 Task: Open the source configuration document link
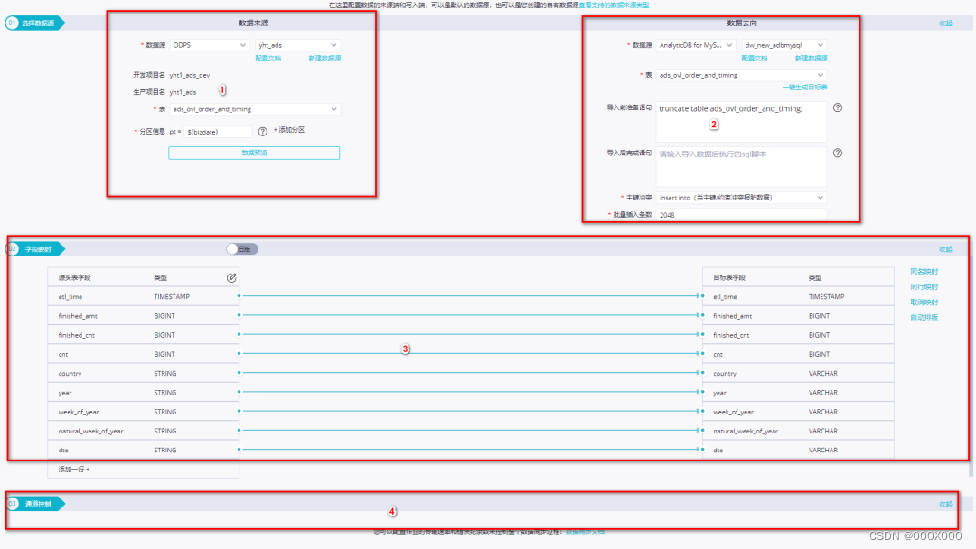(x=267, y=59)
